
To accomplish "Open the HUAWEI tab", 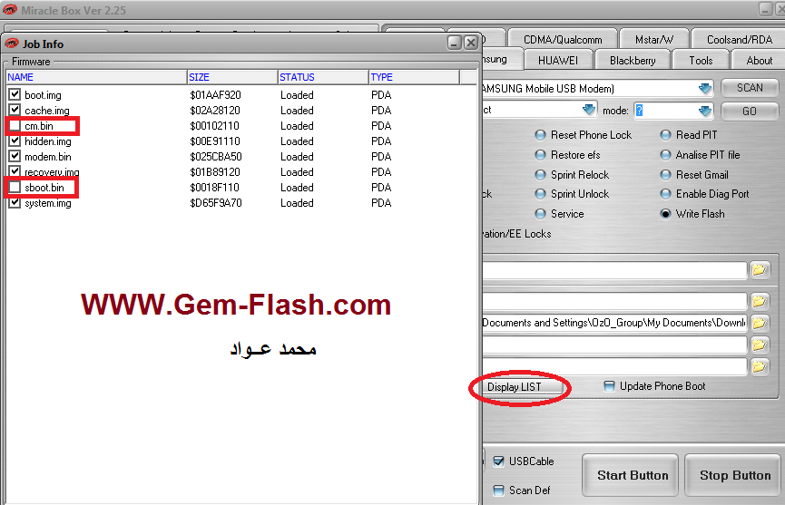I will (x=558, y=60).
